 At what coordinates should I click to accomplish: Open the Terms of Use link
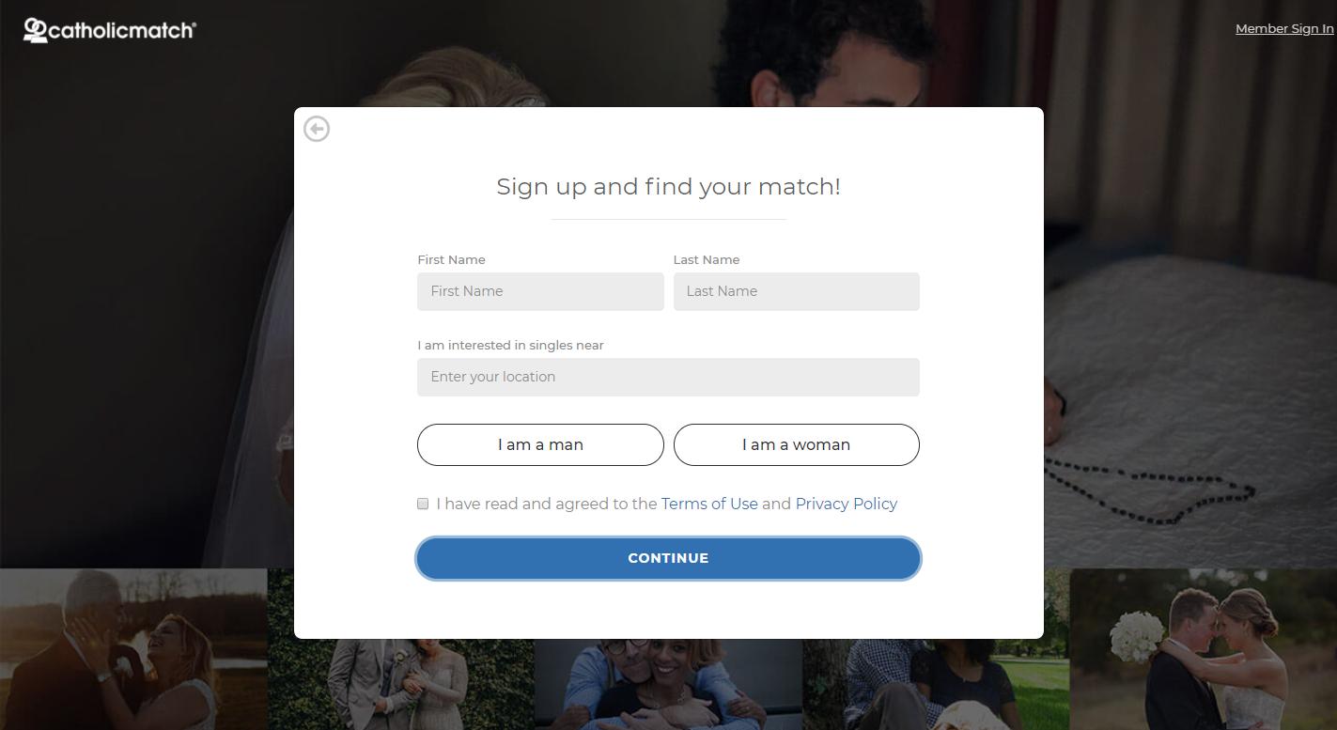point(709,504)
